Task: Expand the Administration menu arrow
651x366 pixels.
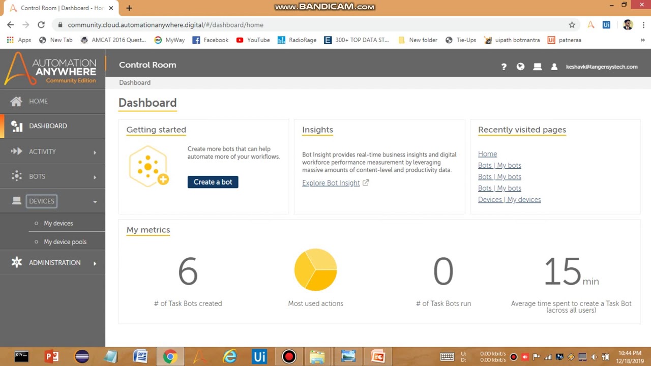Action: pyautogui.click(x=95, y=263)
